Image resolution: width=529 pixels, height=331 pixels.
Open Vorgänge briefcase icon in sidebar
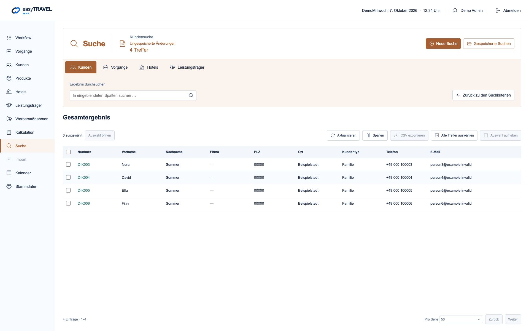(9, 51)
